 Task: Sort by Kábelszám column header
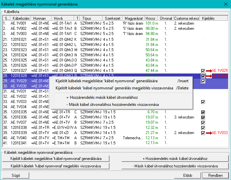click(x=21, y=18)
